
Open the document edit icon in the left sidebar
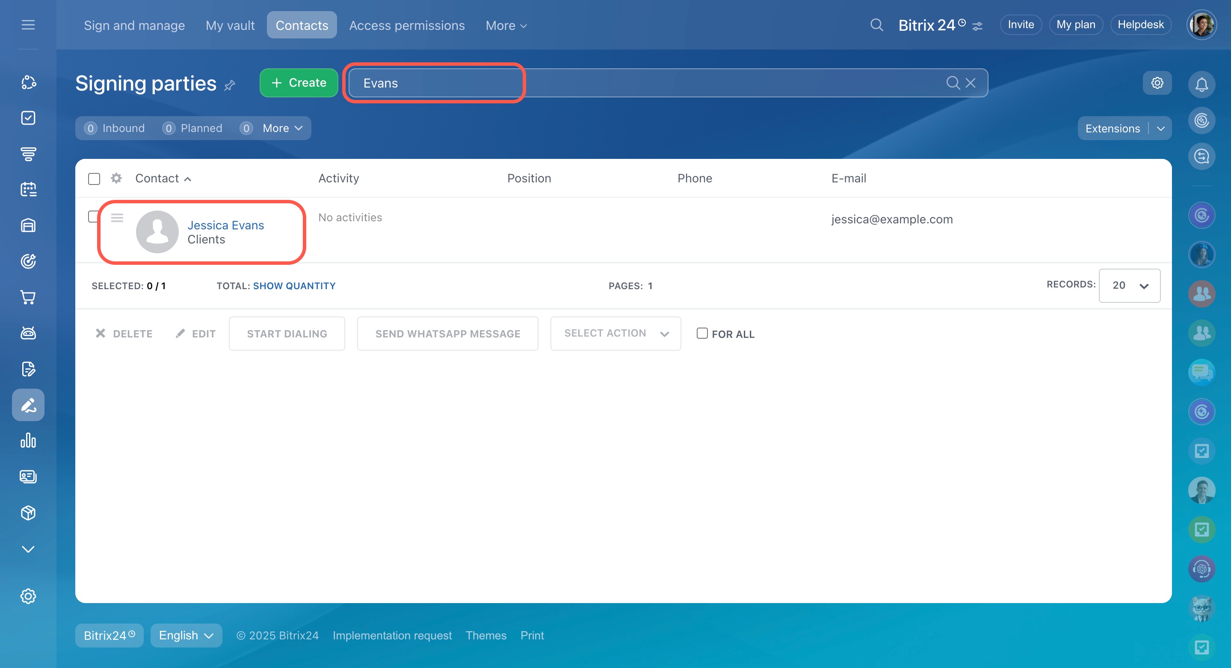tap(28, 369)
